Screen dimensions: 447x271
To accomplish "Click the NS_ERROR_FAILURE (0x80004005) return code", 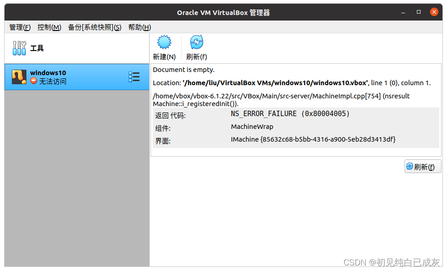I will point(290,114).
